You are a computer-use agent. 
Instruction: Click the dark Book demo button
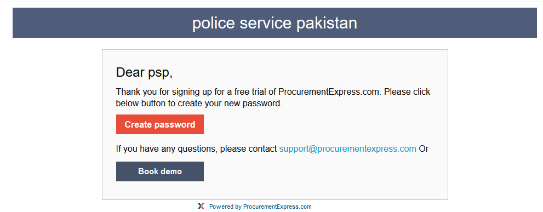click(x=159, y=171)
